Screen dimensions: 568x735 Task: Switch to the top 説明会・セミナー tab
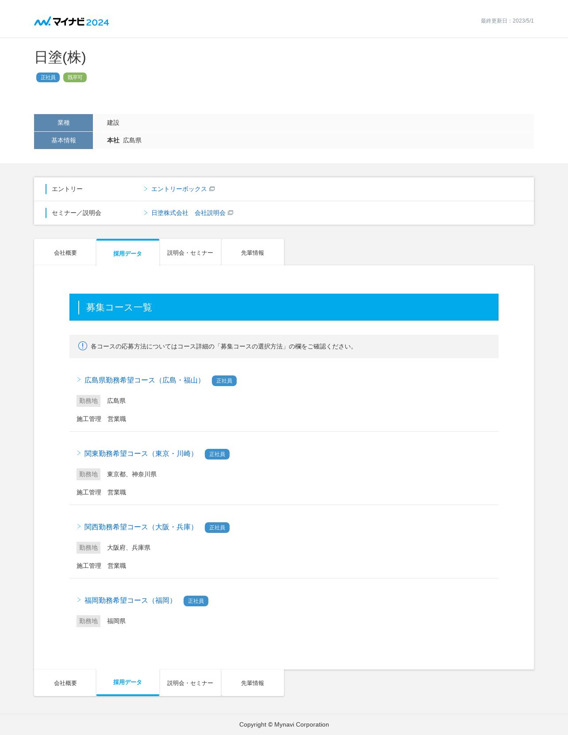190,253
